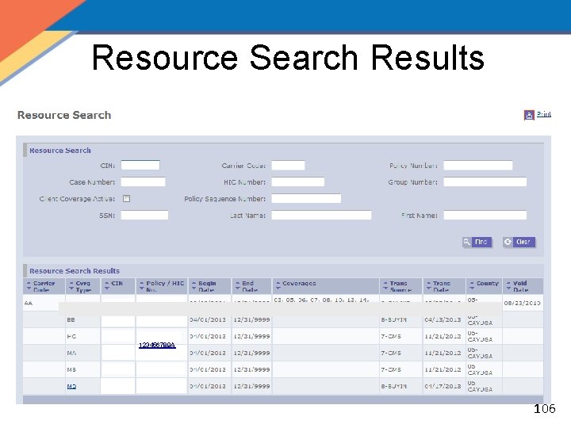Click the First Name field
The height and width of the screenshot is (428, 571).
pos(485,215)
